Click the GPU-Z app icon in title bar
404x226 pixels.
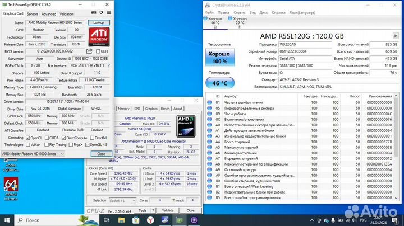[x=4, y=4]
